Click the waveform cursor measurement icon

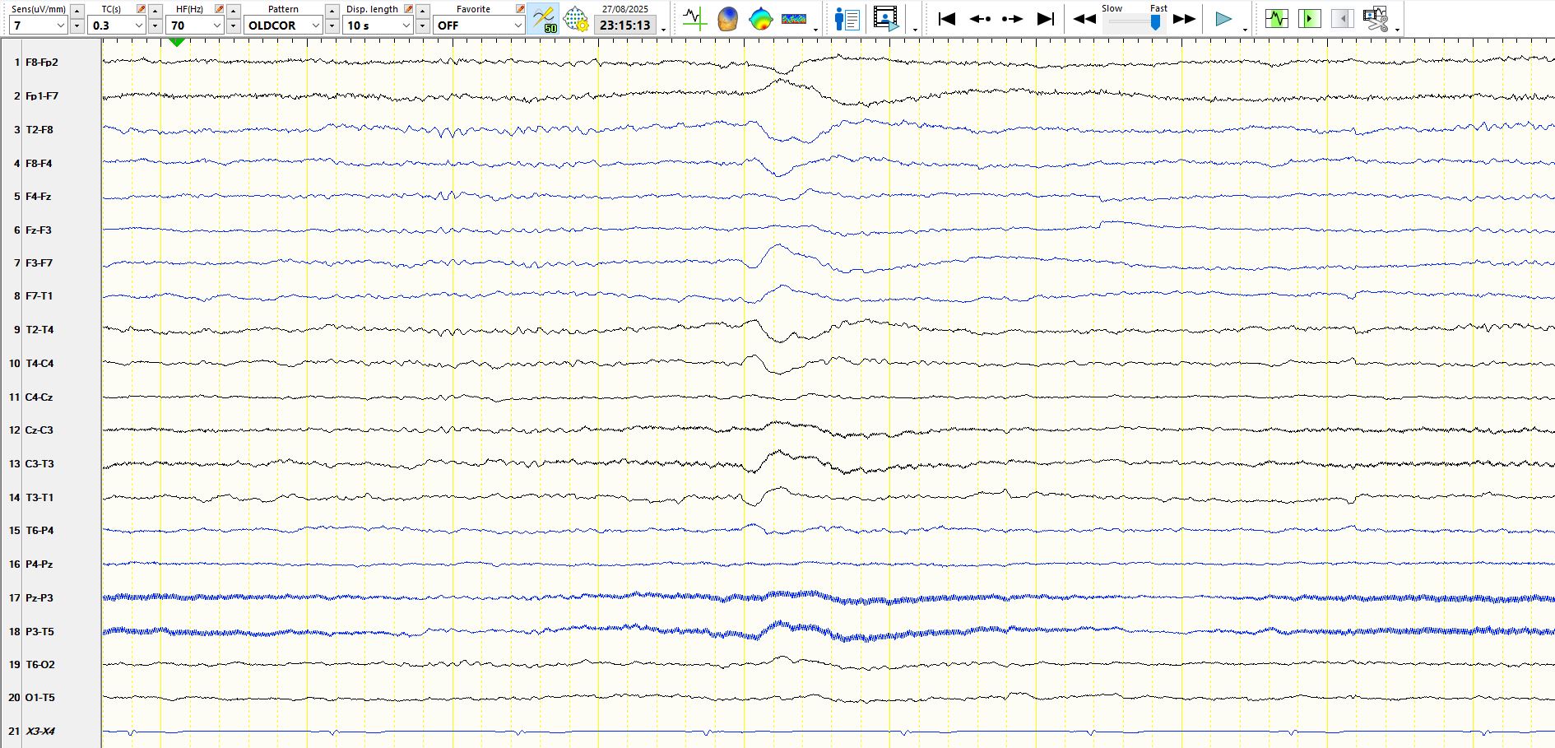click(694, 18)
